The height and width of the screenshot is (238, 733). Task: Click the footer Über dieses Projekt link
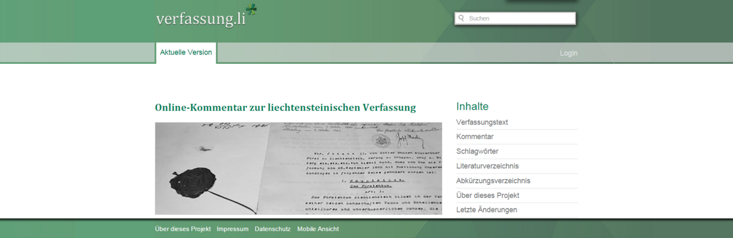(x=183, y=229)
